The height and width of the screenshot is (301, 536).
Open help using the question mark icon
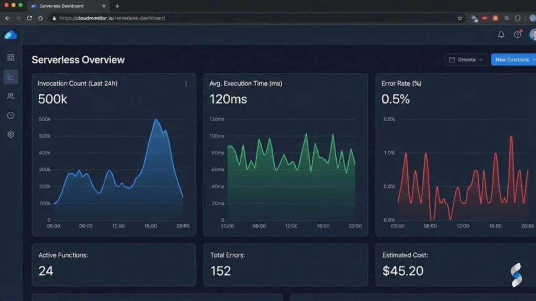click(518, 34)
